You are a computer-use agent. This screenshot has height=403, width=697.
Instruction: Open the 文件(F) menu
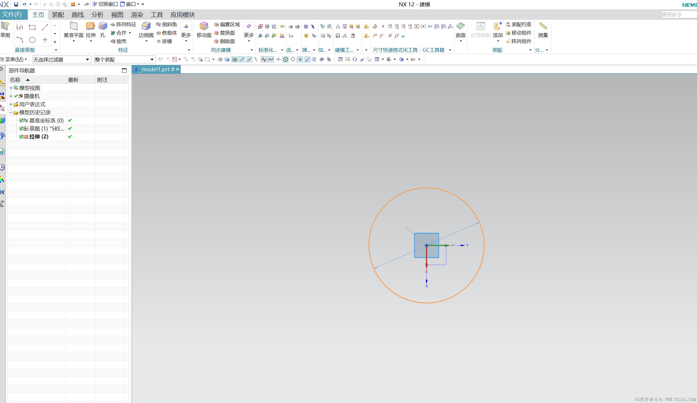point(13,15)
